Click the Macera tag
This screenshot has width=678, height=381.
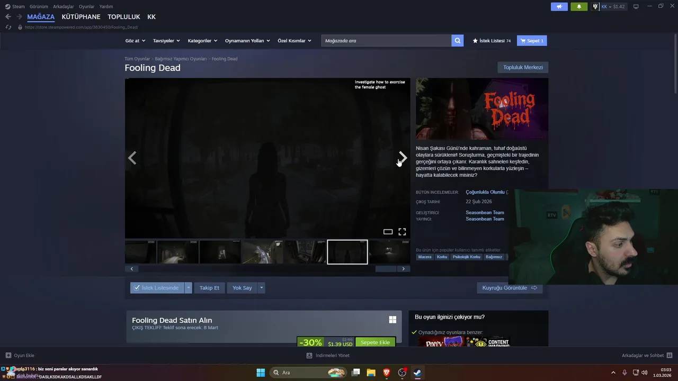click(x=425, y=257)
